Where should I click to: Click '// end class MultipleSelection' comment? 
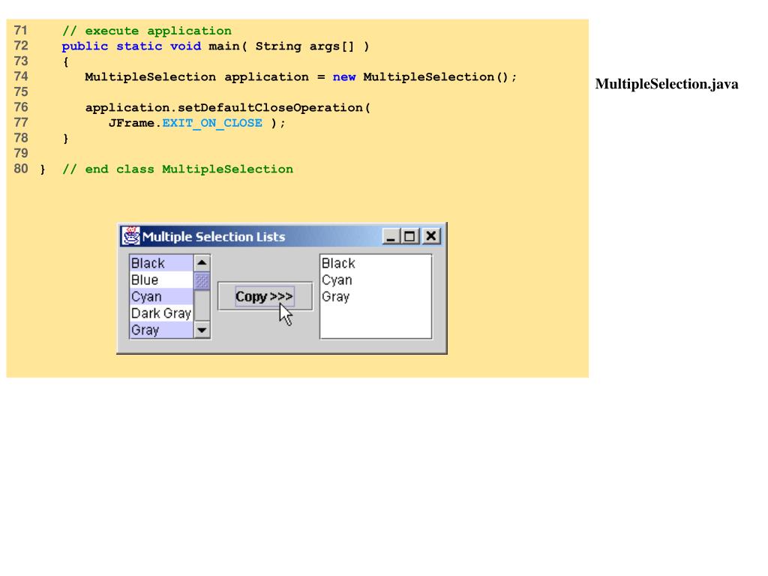tap(178, 169)
